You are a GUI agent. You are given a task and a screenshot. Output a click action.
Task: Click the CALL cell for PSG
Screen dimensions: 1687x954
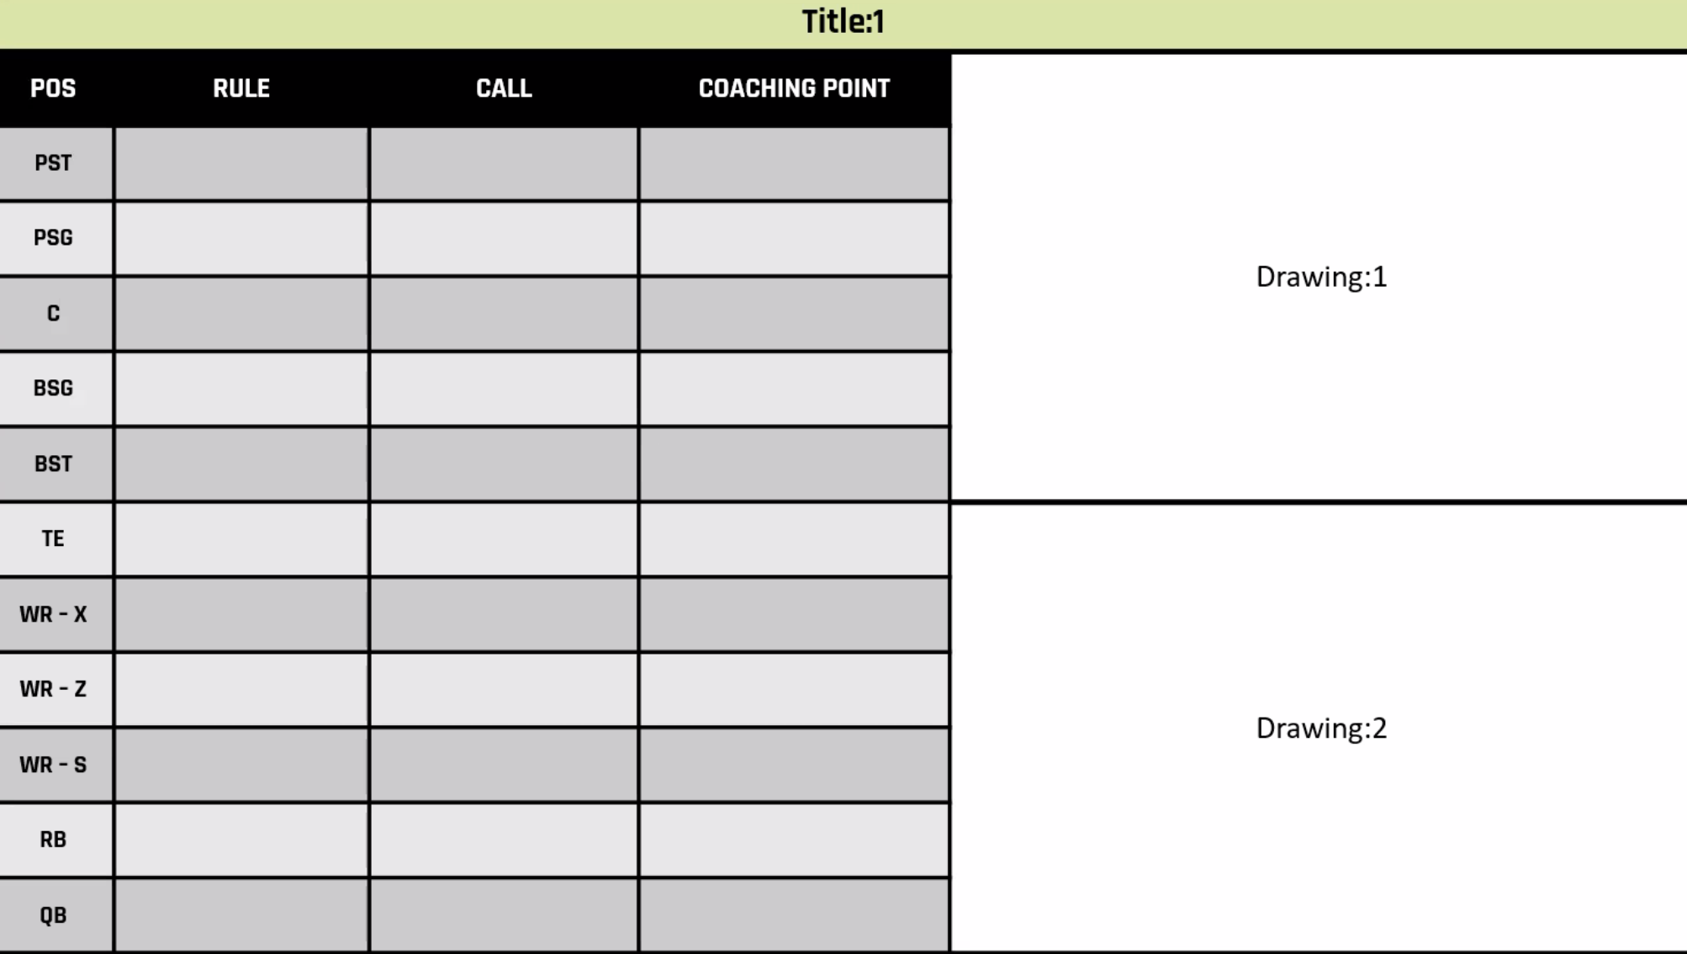[504, 238]
